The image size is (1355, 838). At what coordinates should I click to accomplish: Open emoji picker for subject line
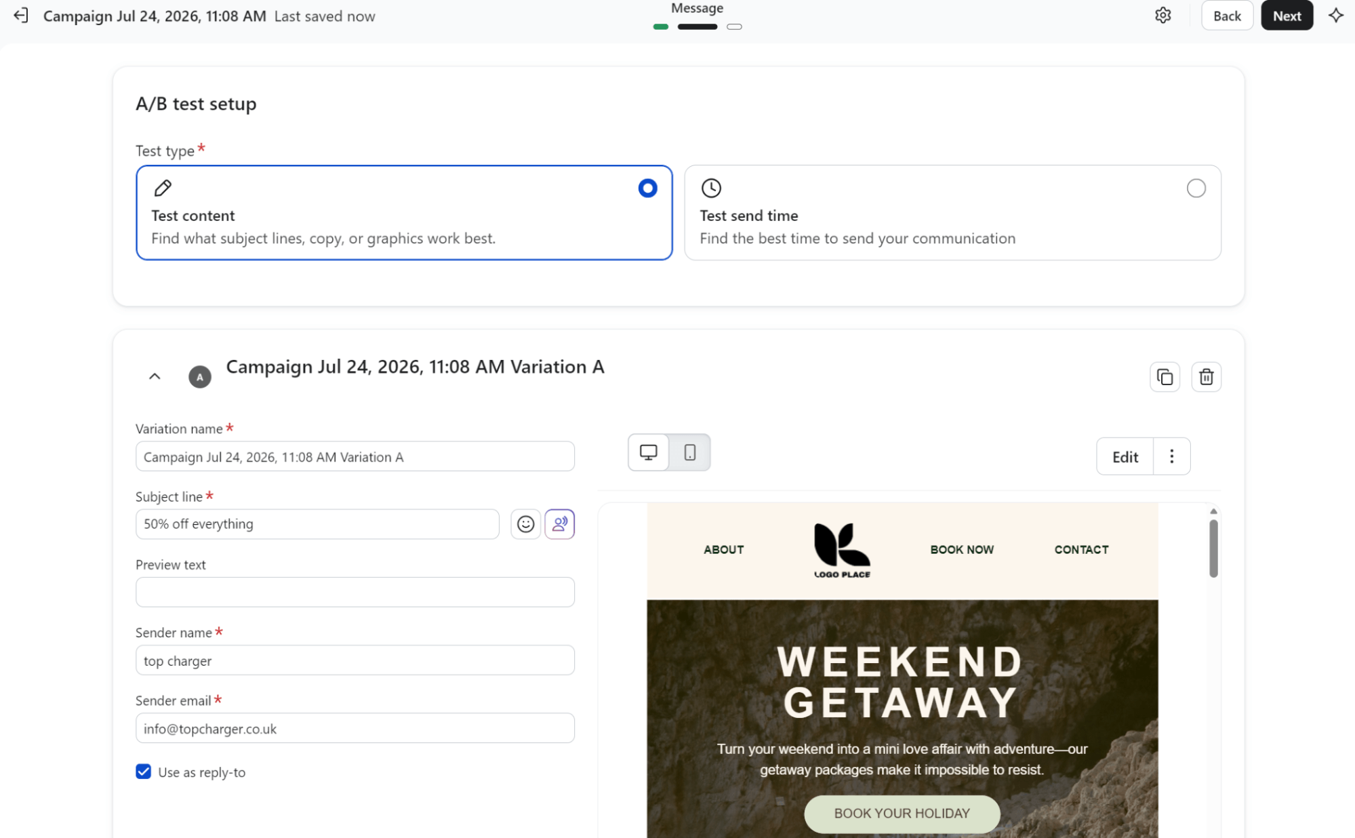click(x=525, y=524)
